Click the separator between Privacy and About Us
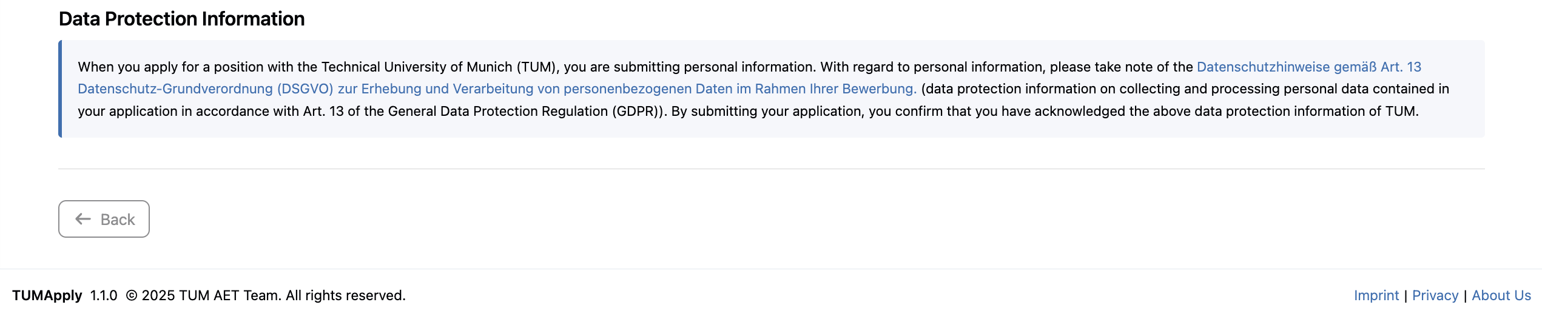 coord(1465,295)
